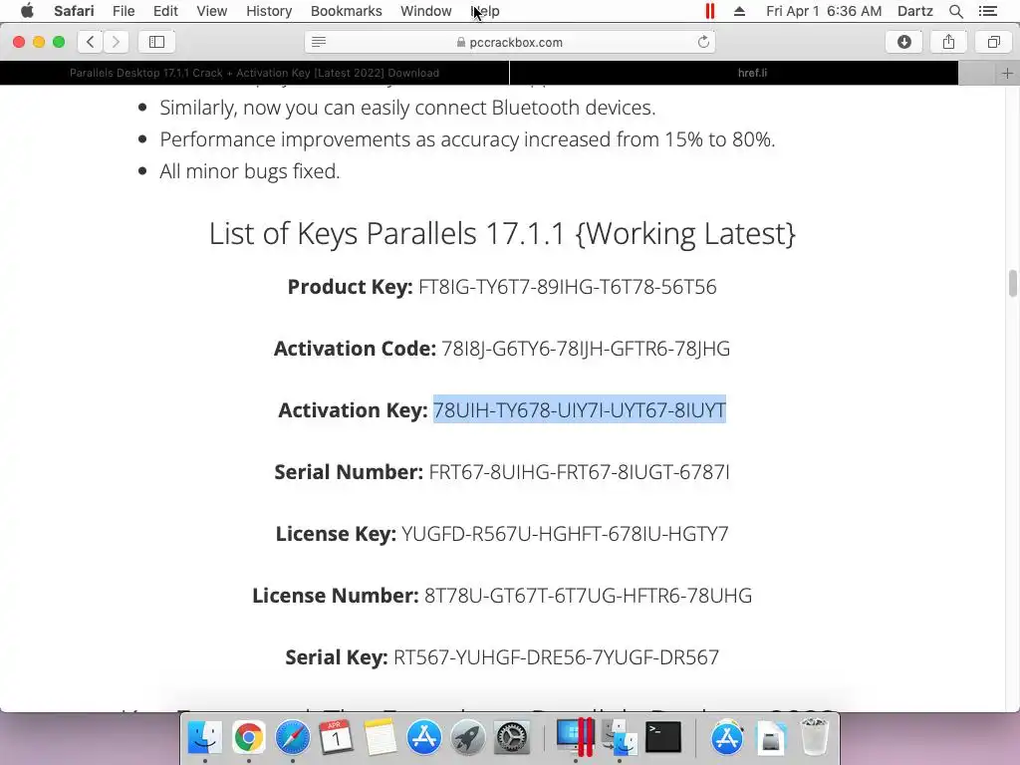Image resolution: width=1020 pixels, height=765 pixels.
Task: Open the Trash from the Dock
Action: [814, 737]
